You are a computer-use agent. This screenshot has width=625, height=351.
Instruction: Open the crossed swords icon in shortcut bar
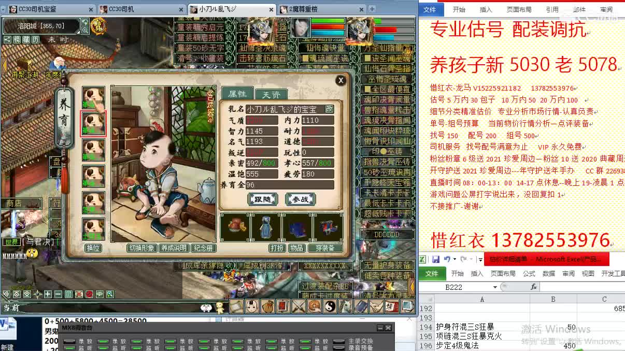(x=299, y=306)
